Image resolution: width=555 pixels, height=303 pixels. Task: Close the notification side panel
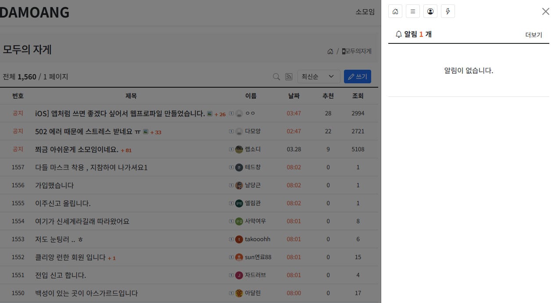[x=546, y=11]
